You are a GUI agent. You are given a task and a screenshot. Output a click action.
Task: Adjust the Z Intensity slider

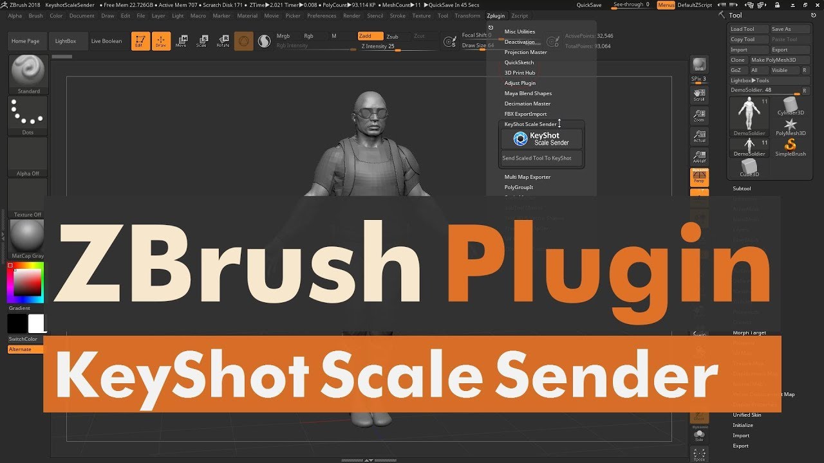[398, 46]
